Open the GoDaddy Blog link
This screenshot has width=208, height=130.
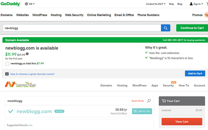[180, 4]
